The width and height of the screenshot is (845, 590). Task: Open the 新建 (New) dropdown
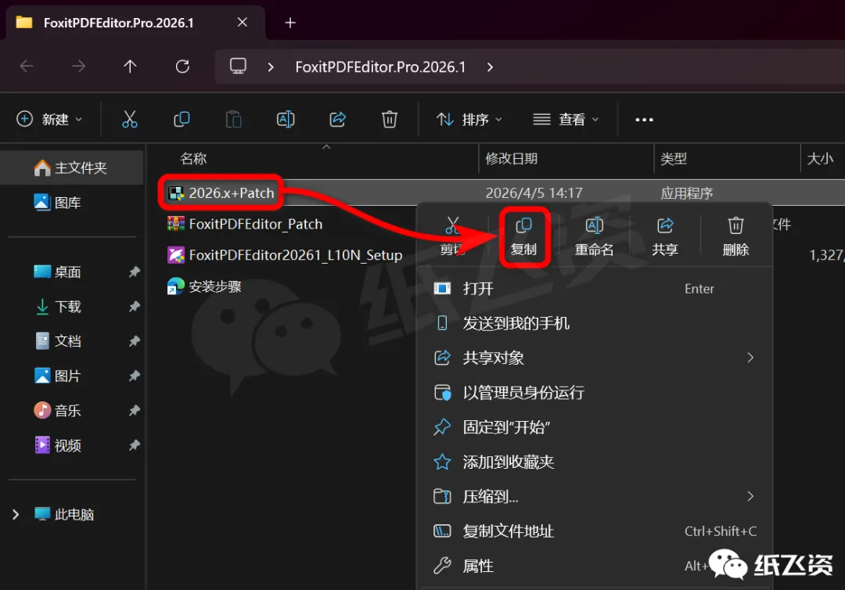tap(49, 119)
